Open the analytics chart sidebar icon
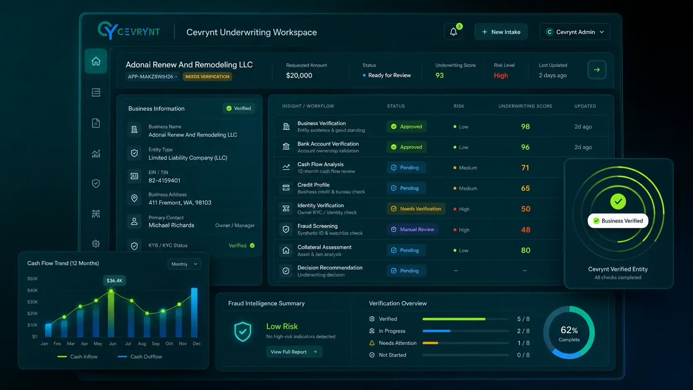 pos(96,154)
